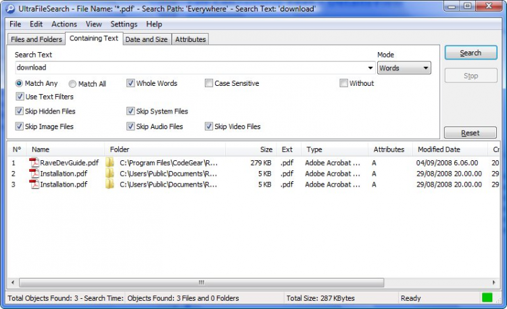The height and width of the screenshot is (309, 507).
Task: Open the Mode dropdown showing Words
Action: (404, 68)
